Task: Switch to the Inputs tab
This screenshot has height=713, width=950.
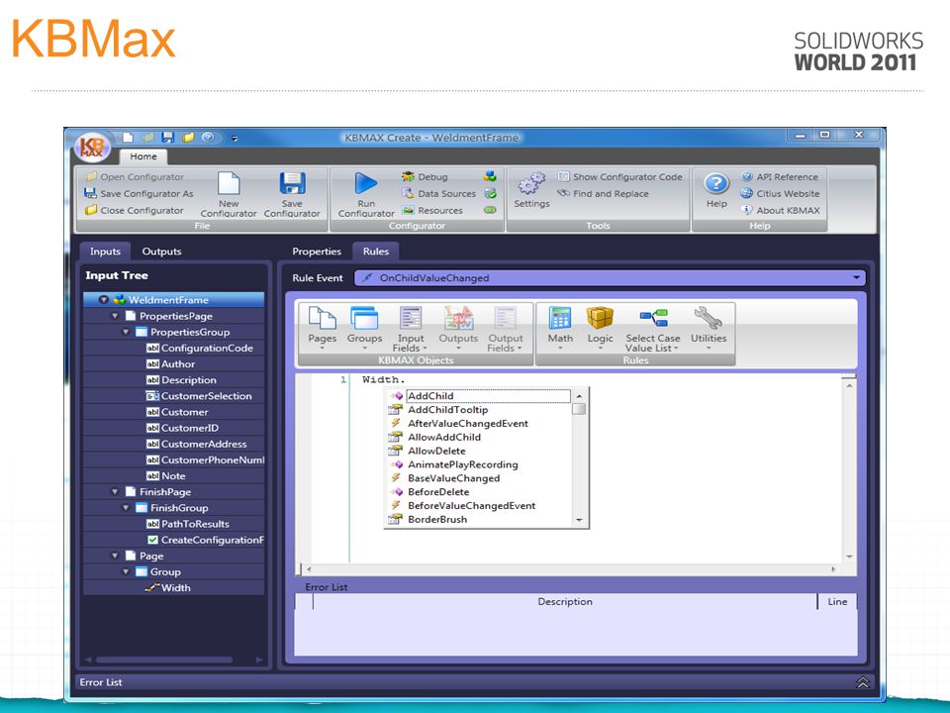Action: tap(106, 252)
